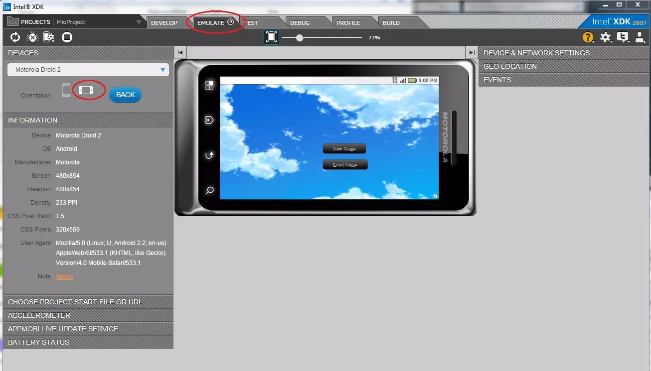The height and width of the screenshot is (371, 651).
Task: Tap the device home key
Action: click(x=209, y=120)
